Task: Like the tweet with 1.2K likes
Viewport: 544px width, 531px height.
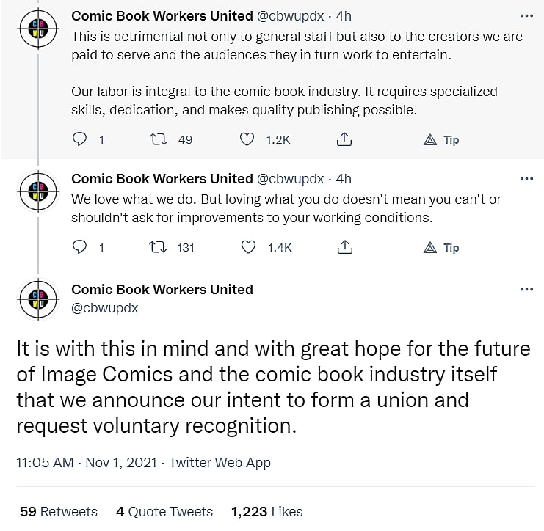Action: click(x=248, y=139)
